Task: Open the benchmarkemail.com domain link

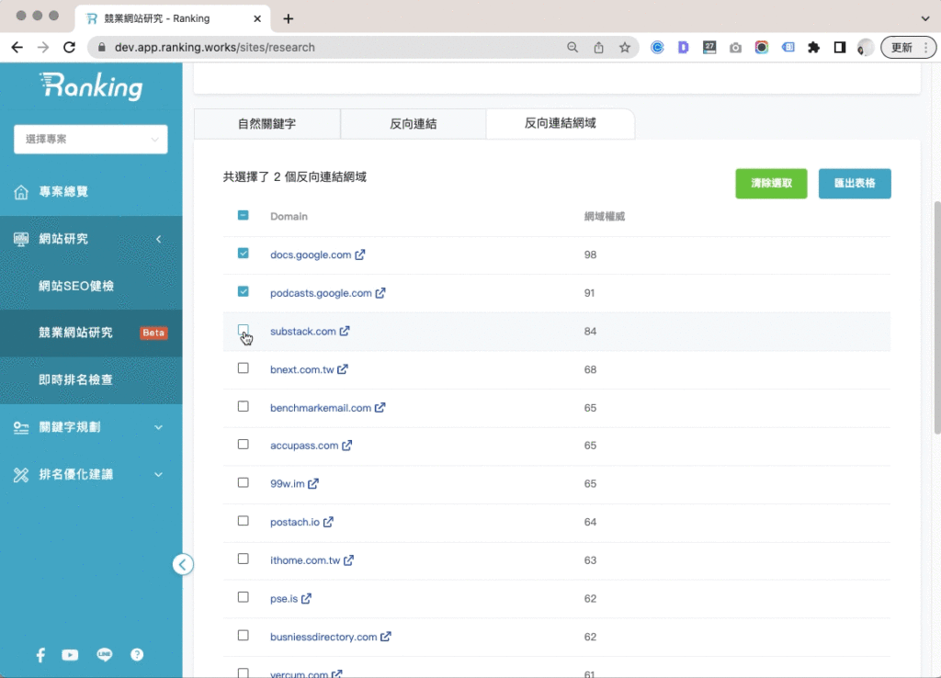Action: (x=321, y=407)
